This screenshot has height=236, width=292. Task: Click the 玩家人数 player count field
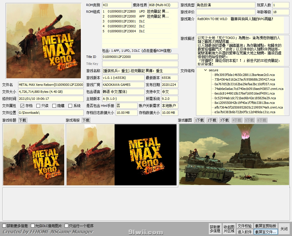click(x=281, y=5)
